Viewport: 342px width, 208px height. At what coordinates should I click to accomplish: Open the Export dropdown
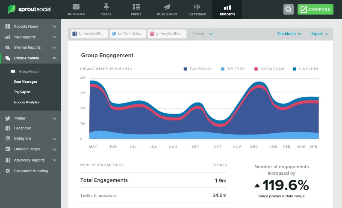[320, 34]
